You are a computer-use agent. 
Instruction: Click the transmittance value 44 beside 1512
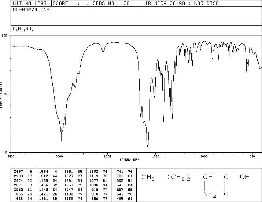pos(55,176)
